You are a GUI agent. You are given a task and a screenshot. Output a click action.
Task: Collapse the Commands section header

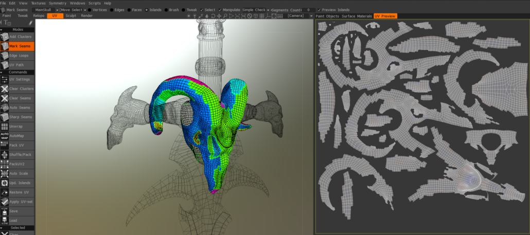17,72
